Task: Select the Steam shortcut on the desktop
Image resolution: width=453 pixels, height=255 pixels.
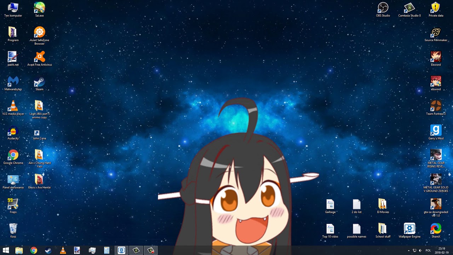Action: [39, 84]
